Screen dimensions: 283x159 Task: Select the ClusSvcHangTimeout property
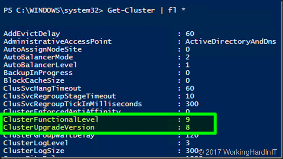click(x=43, y=88)
